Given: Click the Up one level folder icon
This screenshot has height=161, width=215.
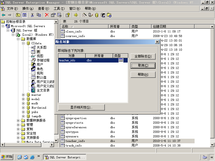Looking at the screenshot, I should click(18, 15).
